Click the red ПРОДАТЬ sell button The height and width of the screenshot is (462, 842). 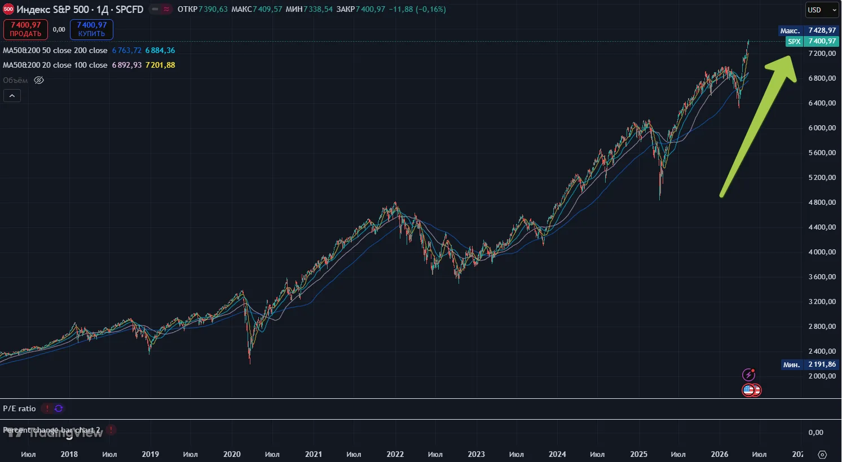tap(26, 29)
